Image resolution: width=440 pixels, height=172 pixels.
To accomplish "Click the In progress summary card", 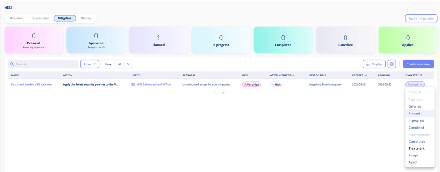I will pos(221,40).
